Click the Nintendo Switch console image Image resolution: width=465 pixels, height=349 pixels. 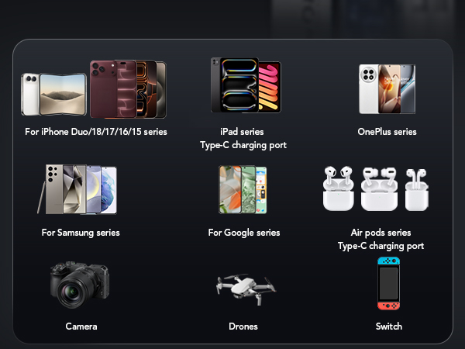[x=388, y=283]
